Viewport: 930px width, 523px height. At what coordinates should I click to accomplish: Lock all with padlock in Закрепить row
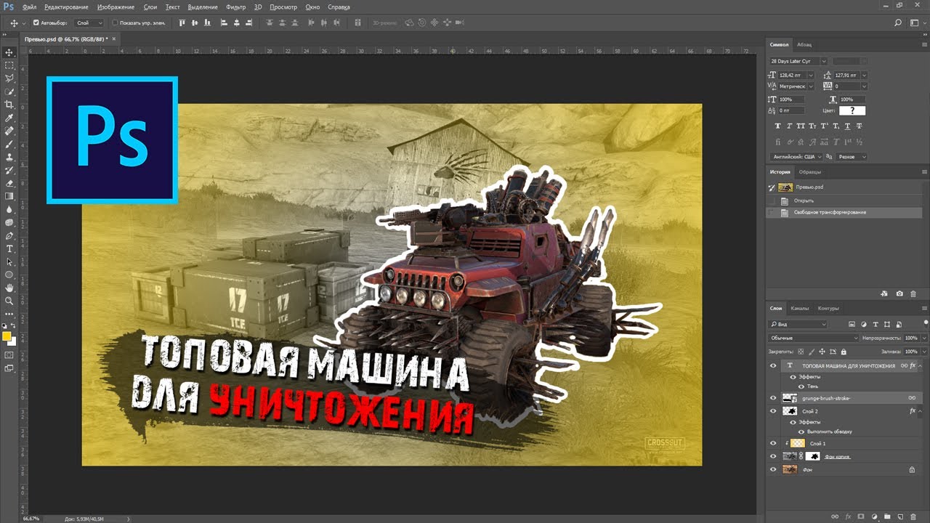843,352
